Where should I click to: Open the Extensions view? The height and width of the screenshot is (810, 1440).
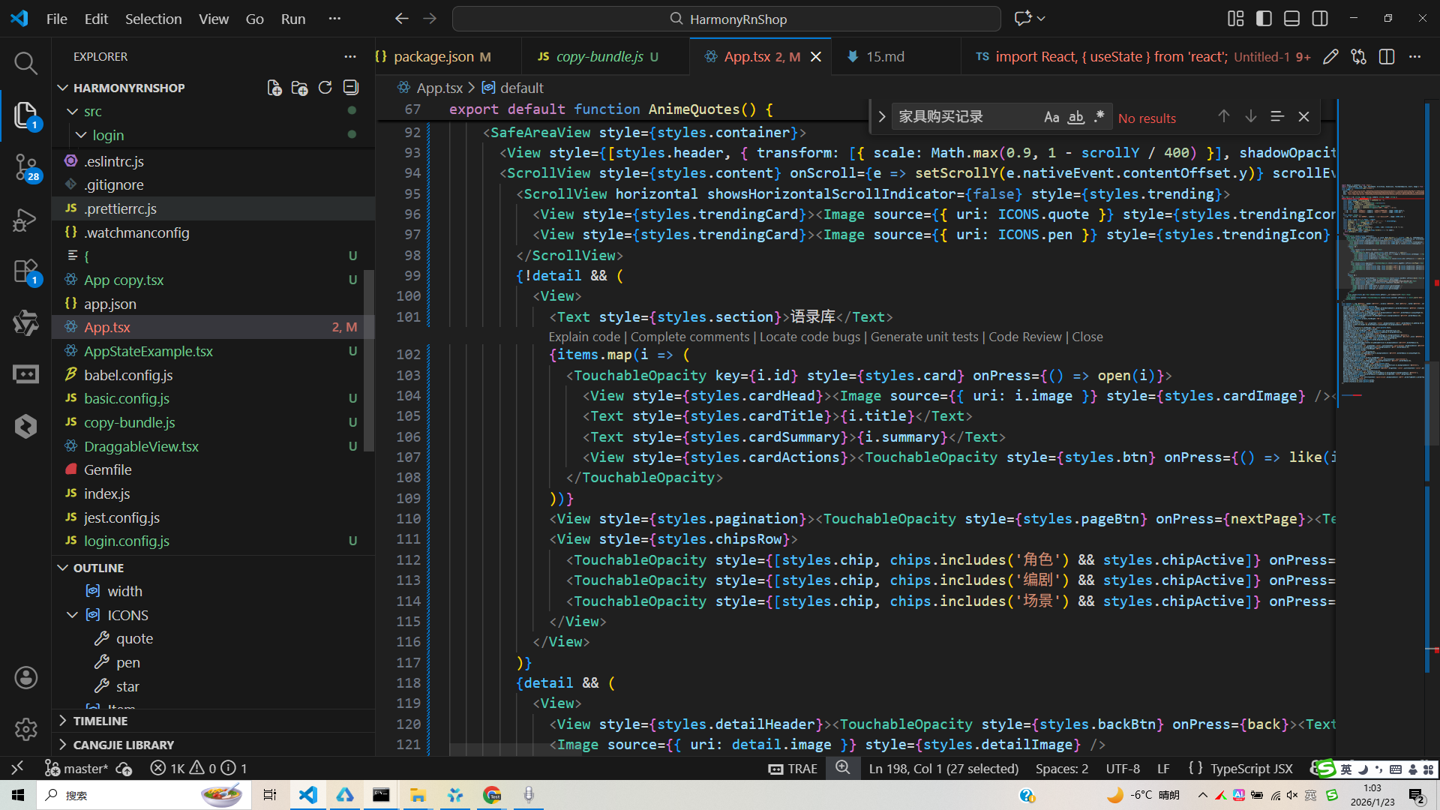(25, 271)
